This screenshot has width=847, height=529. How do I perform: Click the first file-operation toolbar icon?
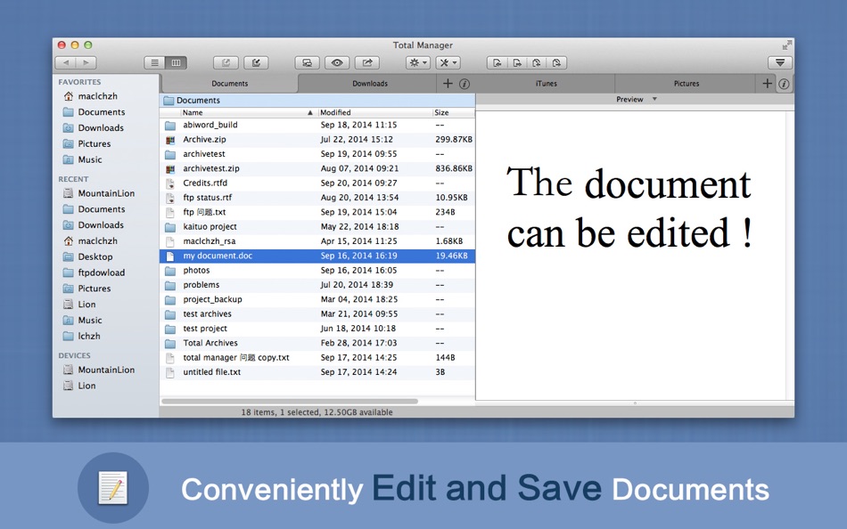(497, 63)
